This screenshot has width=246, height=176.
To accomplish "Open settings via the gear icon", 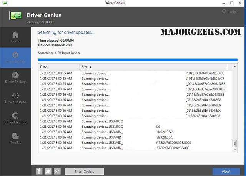I will click(224, 12).
